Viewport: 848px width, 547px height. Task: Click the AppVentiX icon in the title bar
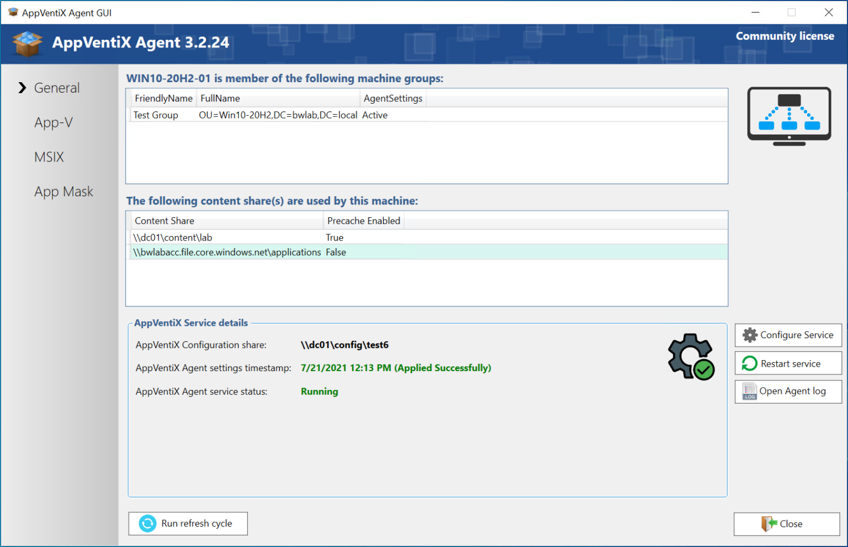coord(13,12)
